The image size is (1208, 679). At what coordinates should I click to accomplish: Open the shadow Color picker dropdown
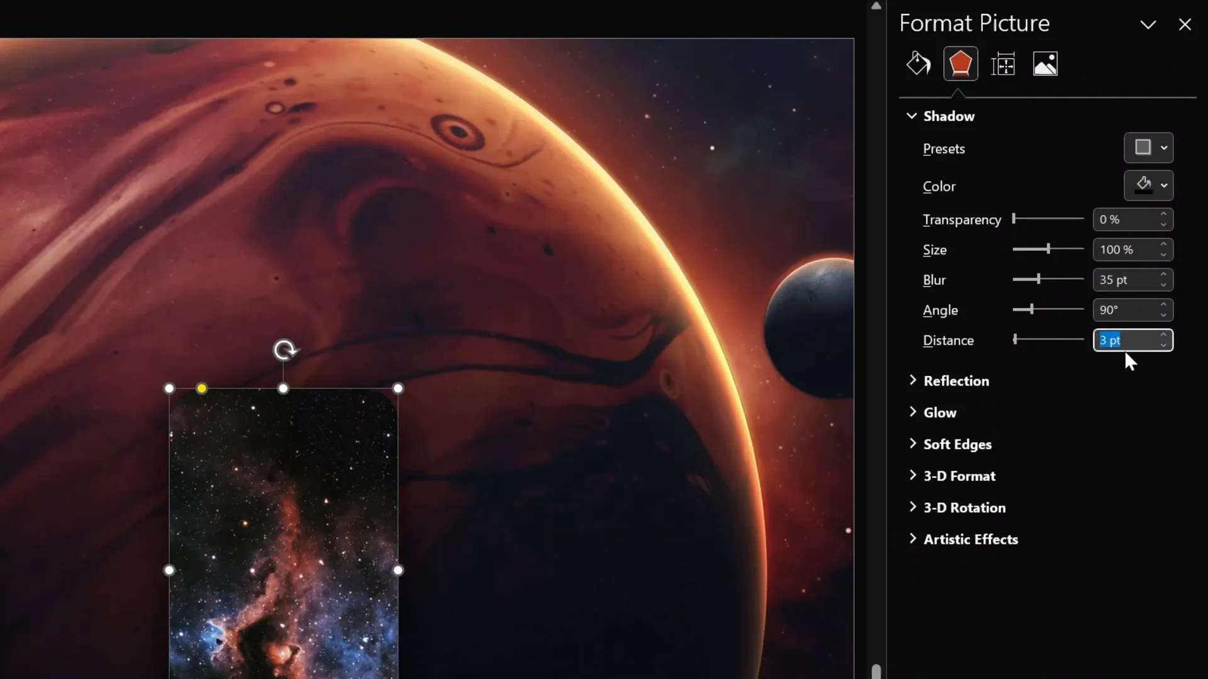pyautogui.click(x=1148, y=185)
